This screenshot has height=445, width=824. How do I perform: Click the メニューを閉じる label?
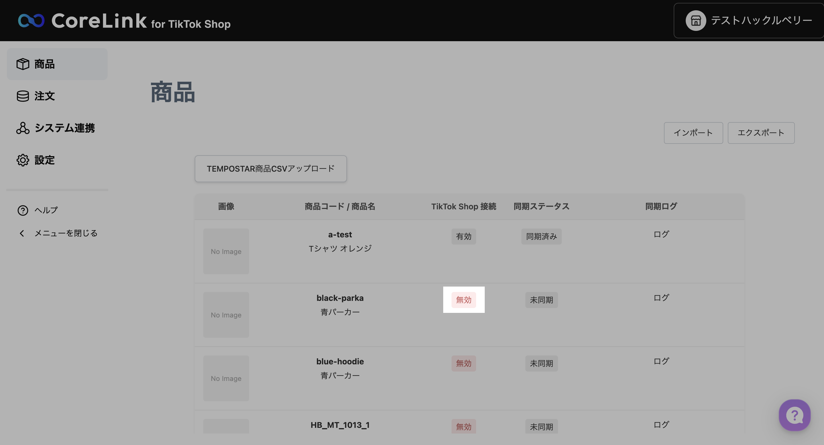coord(66,233)
